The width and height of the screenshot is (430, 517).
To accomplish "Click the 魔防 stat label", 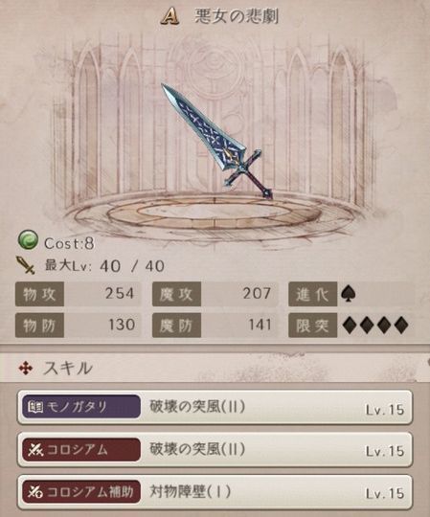I will [176, 326].
